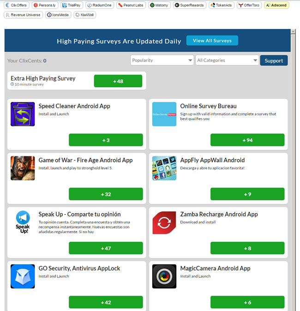This screenshot has height=311, width=300.
Task: Expand the All Categories dropdown
Action: point(227,60)
